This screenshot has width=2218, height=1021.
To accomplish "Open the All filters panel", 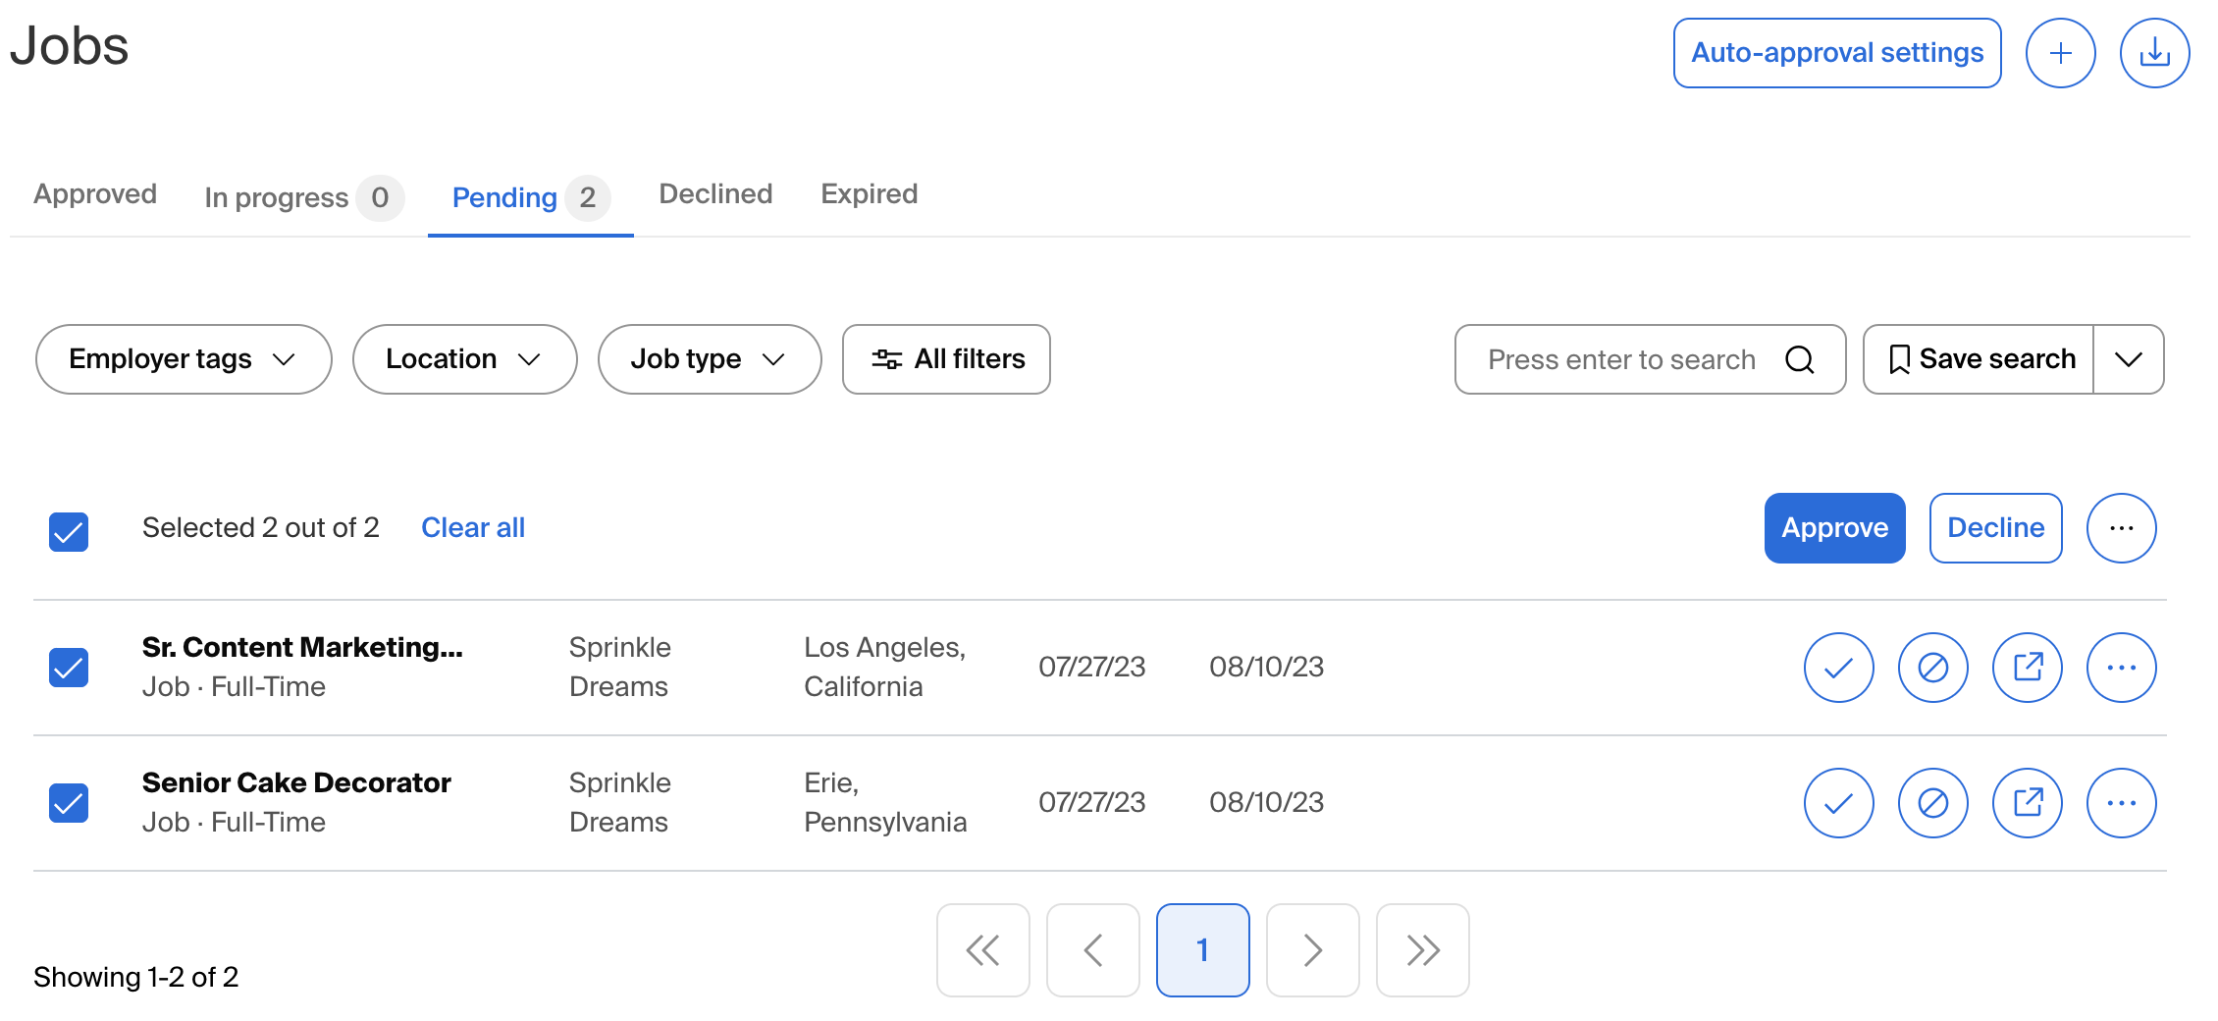I will pyautogui.click(x=945, y=359).
